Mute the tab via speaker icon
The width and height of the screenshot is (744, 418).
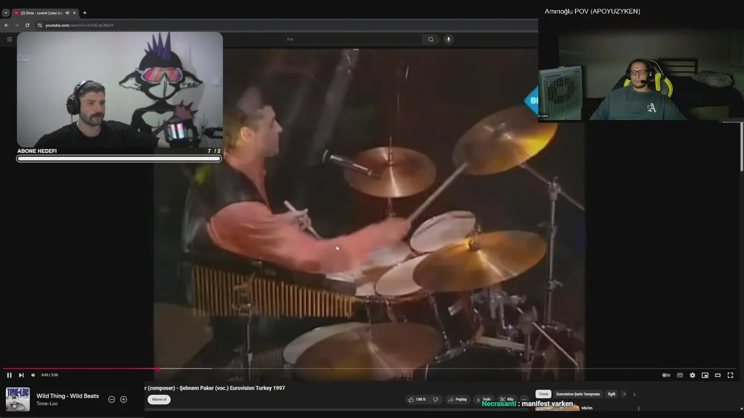[x=67, y=12]
